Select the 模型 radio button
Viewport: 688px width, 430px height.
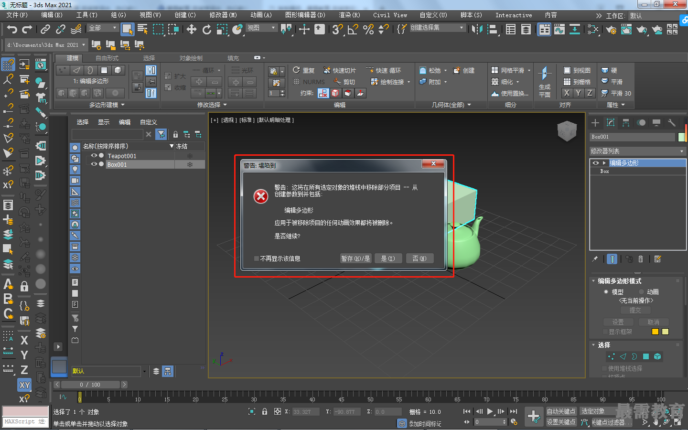[606, 291]
